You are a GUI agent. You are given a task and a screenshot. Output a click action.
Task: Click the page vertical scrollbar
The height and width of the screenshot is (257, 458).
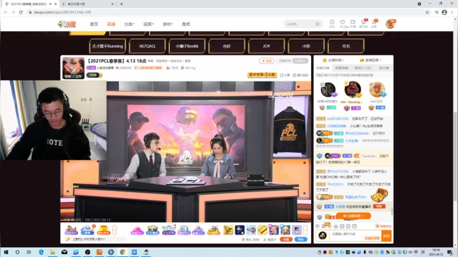coord(455,156)
